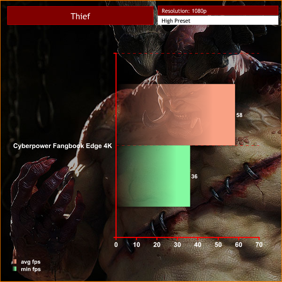
Task: Click the High Preset label
Action: pyautogui.click(x=218, y=20)
